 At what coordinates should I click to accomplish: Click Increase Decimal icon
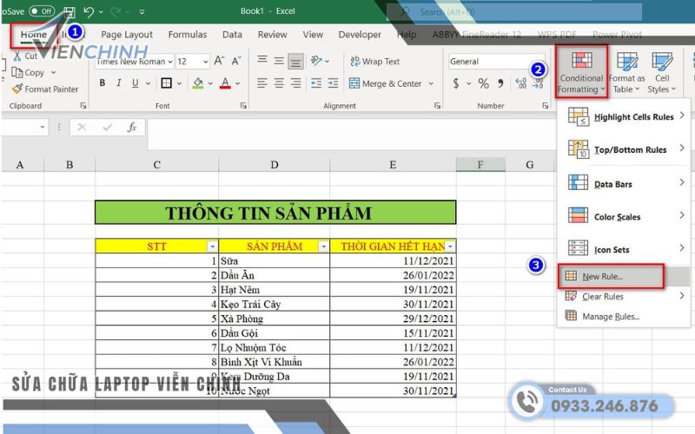pos(520,83)
